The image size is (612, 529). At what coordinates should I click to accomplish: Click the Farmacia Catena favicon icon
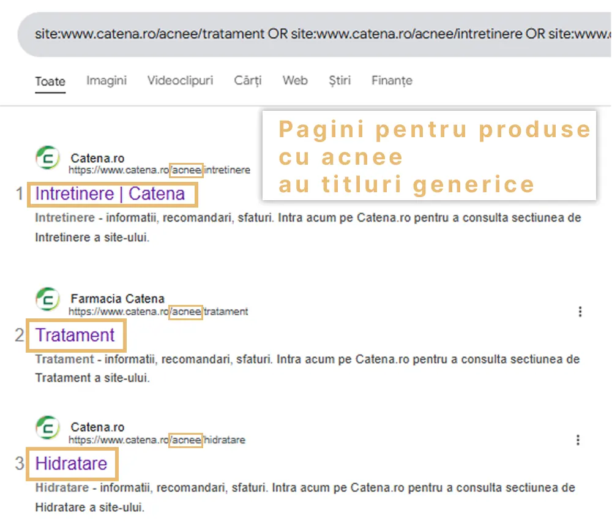pos(48,299)
